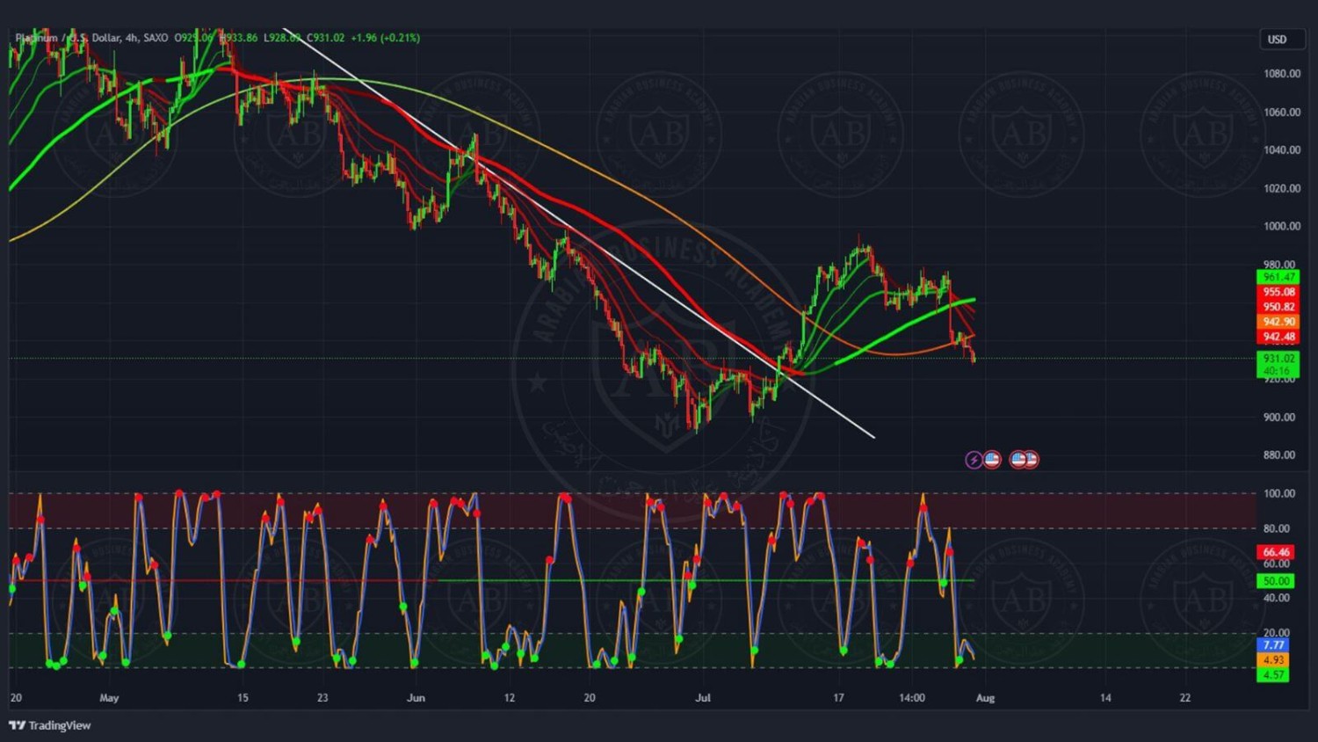Click the 40:16 bar countdown timer
The image size is (1318, 742).
[x=1278, y=371]
